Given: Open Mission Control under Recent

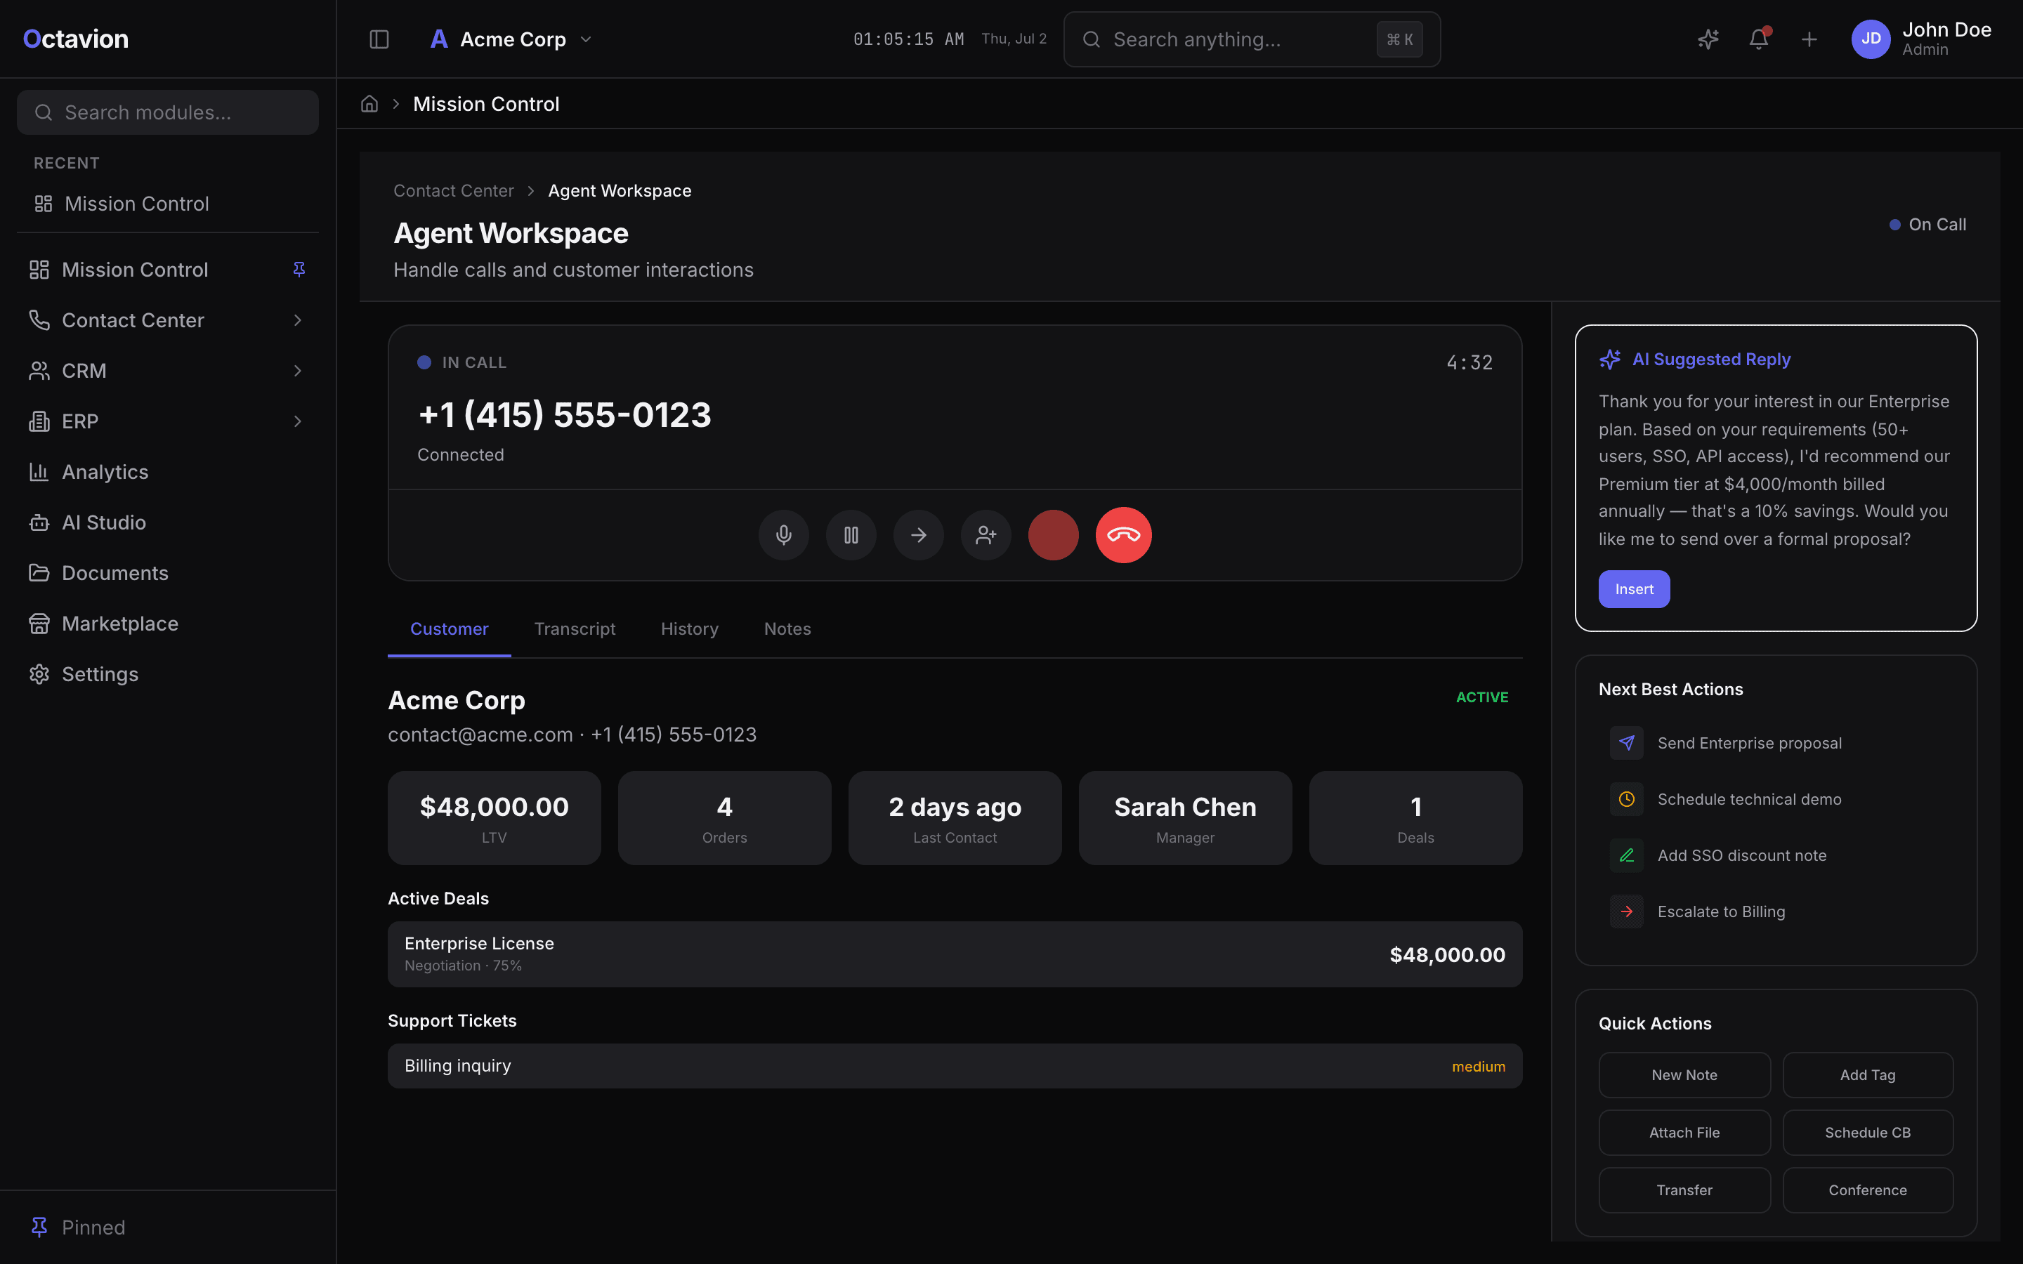Looking at the screenshot, I should (167, 203).
